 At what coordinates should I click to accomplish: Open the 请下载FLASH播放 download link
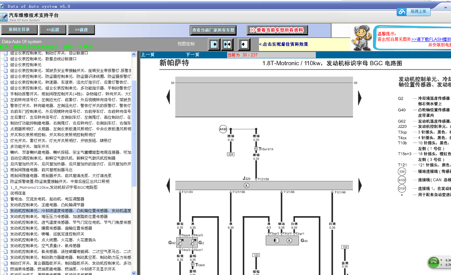[x=431, y=39]
